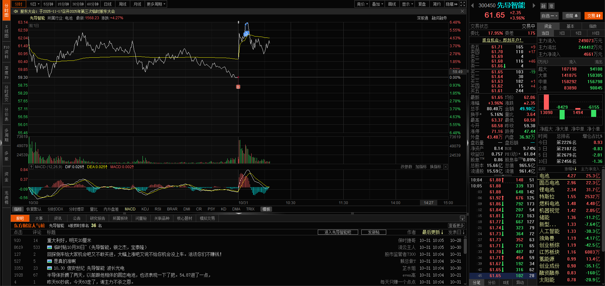
Task: Open 多股 in left sidebar
Action: pos(6,156)
